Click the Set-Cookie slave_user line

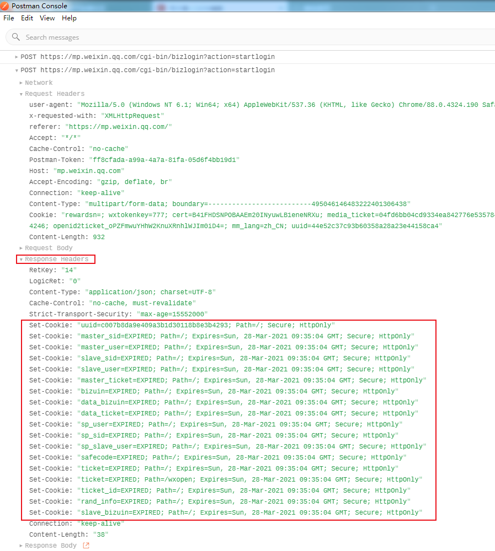[x=222, y=369]
